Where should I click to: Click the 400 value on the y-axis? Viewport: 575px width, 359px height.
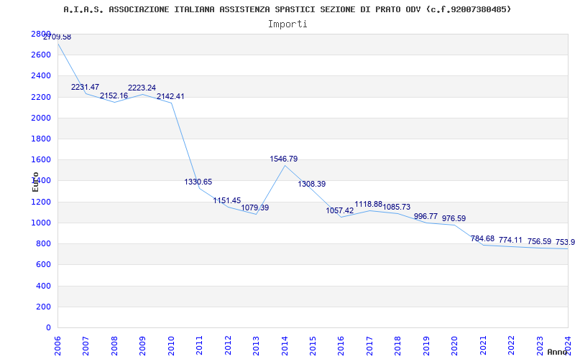(43, 286)
